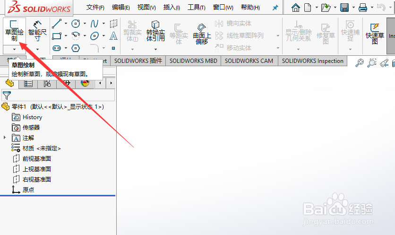Open the 窗口(W) menu

pyautogui.click(x=223, y=8)
